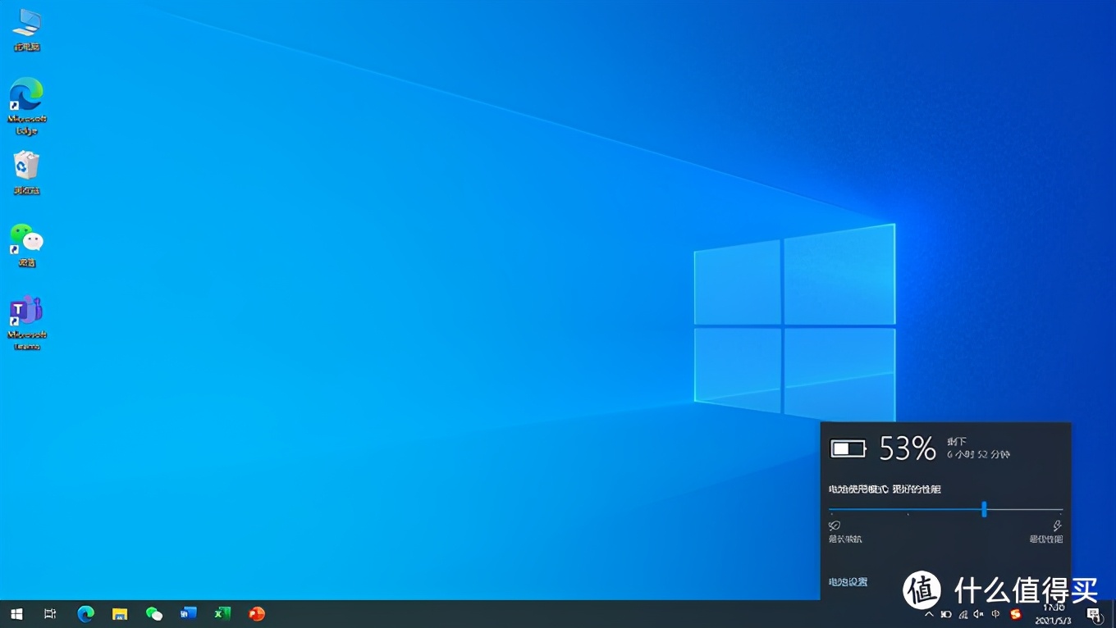Expand hidden system tray icons
Viewport: 1116px width, 628px height.
(x=929, y=614)
